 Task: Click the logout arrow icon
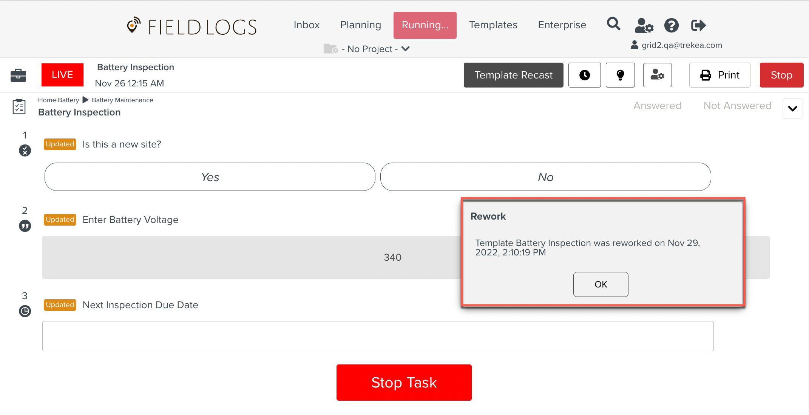[698, 25]
